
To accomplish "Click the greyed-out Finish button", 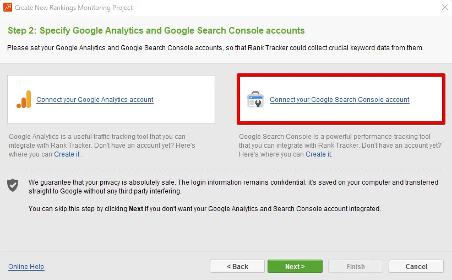I will click(x=355, y=266).
